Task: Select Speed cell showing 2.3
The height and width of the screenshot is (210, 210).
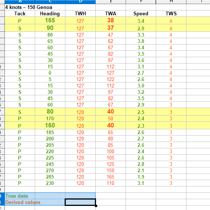Action: point(141,126)
